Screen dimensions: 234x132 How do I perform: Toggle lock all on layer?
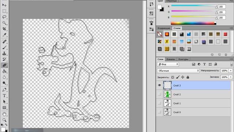click(x=188, y=77)
